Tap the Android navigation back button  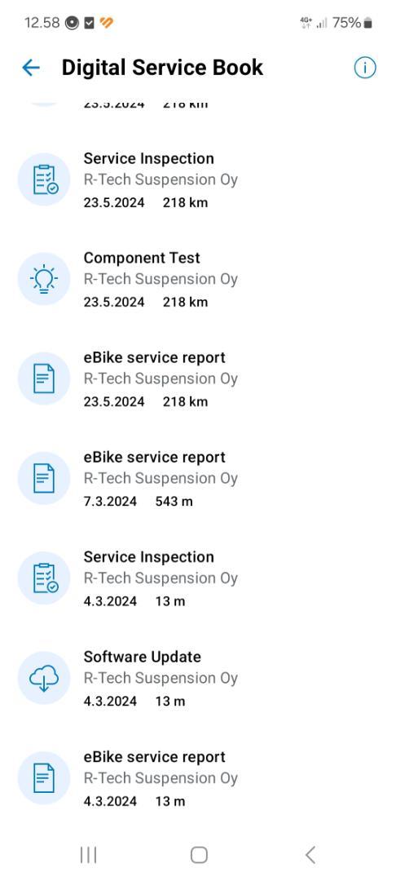pyautogui.click(x=310, y=855)
